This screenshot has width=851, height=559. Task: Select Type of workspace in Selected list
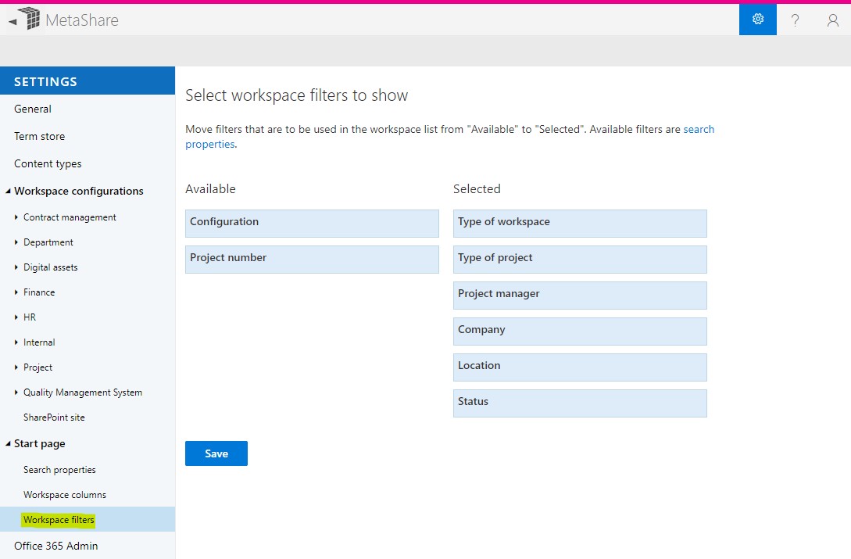pyautogui.click(x=579, y=224)
